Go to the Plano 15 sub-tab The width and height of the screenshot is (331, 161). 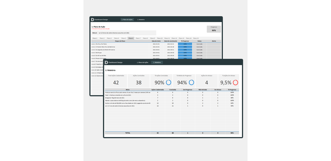coord(196,38)
